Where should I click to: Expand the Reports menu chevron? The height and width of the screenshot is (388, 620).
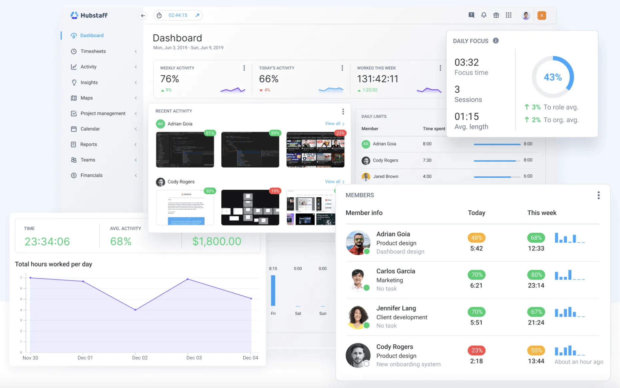[x=136, y=144]
